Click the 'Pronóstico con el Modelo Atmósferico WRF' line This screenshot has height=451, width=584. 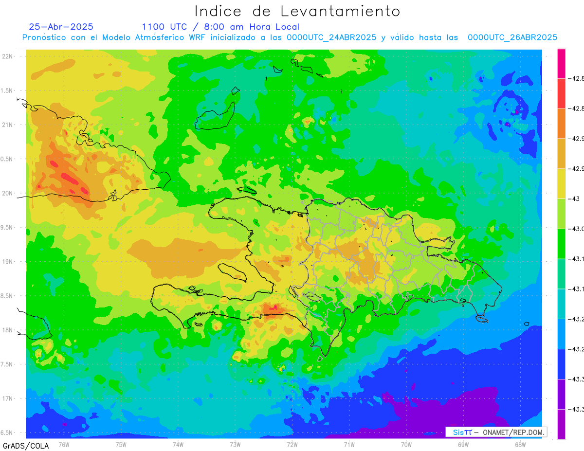(290, 37)
